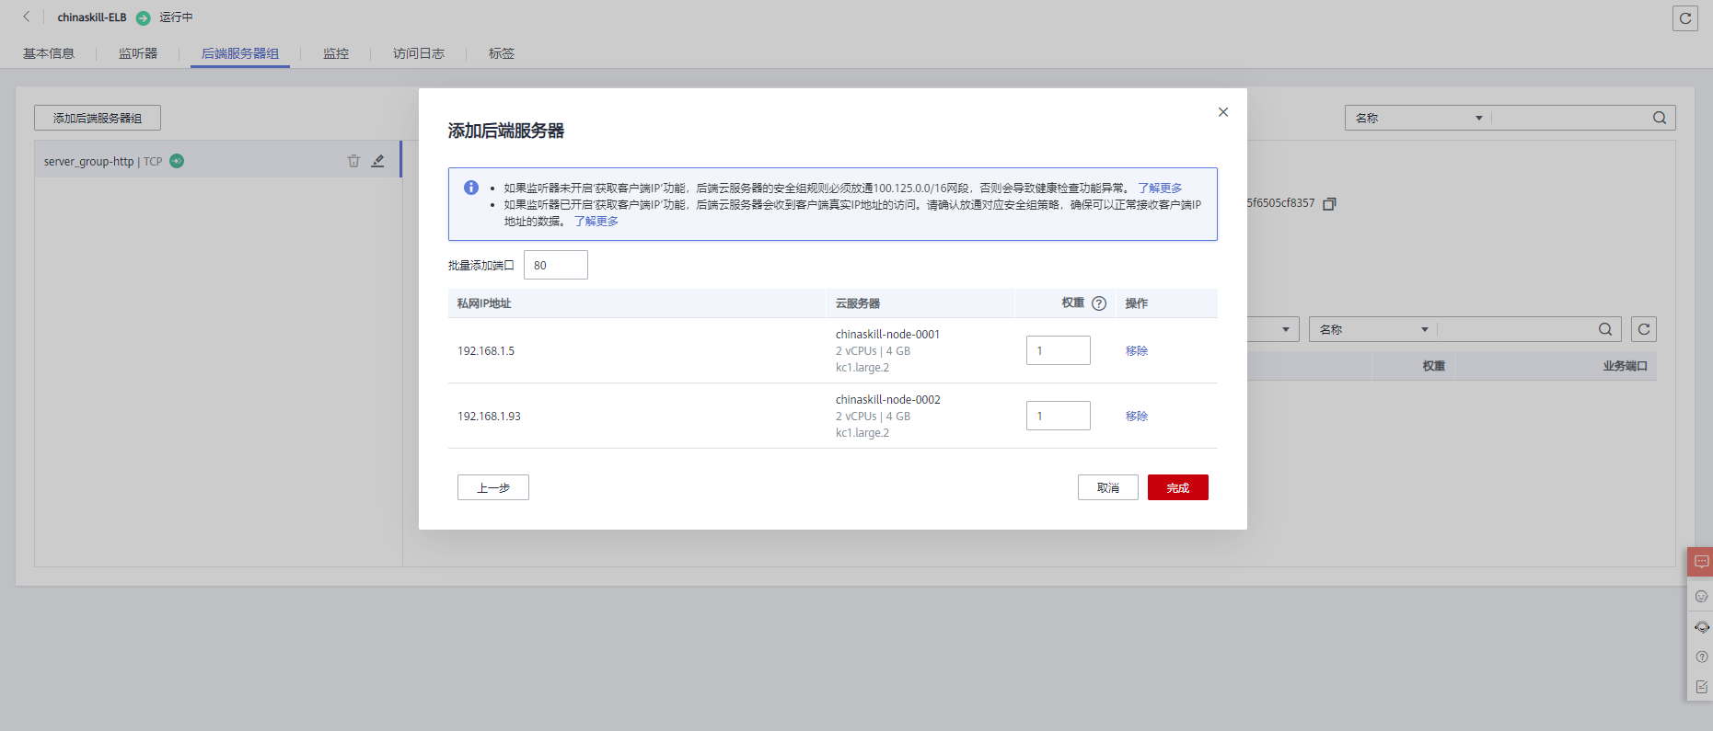This screenshot has height=731, width=1713.
Task: Open the notes edit icon in the side toolbar
Action: pos(1701,687)
